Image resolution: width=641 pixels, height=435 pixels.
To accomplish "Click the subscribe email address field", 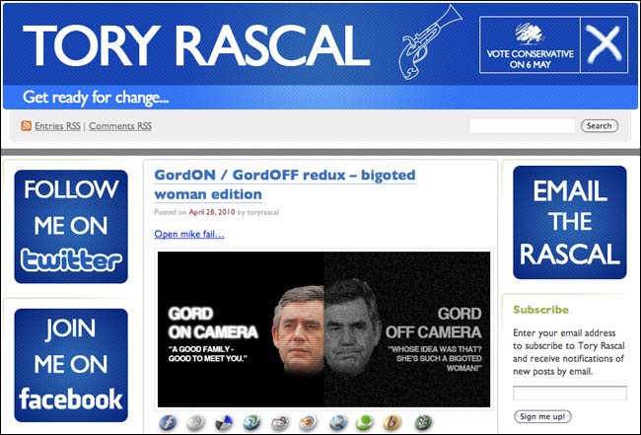I will coord(570,393).
